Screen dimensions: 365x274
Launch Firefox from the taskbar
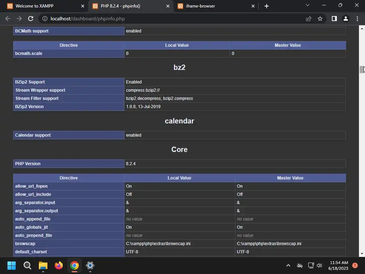(x=59, y=265)
